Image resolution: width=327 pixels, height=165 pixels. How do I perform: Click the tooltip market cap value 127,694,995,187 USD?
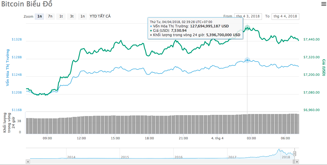pyautogui.click(x=209, y=26)
